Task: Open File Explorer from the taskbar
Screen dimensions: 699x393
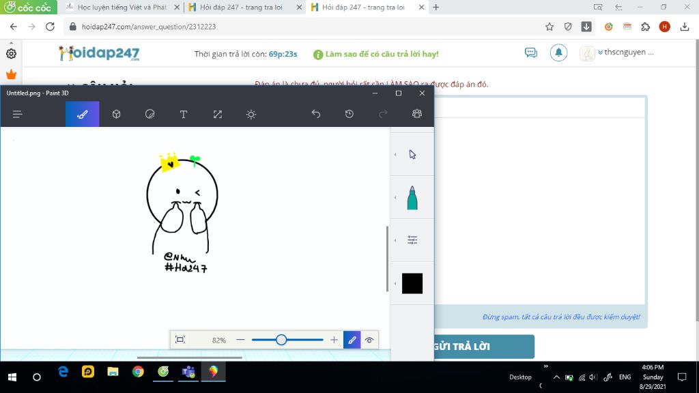Action: pos(113,372)
